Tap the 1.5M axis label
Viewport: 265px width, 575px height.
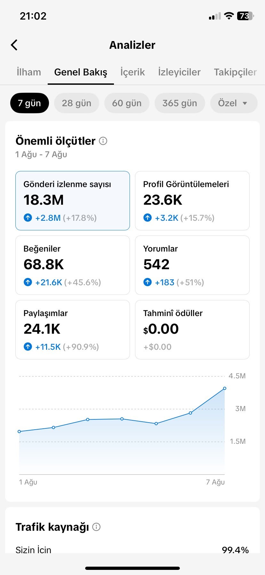point(238,442)
